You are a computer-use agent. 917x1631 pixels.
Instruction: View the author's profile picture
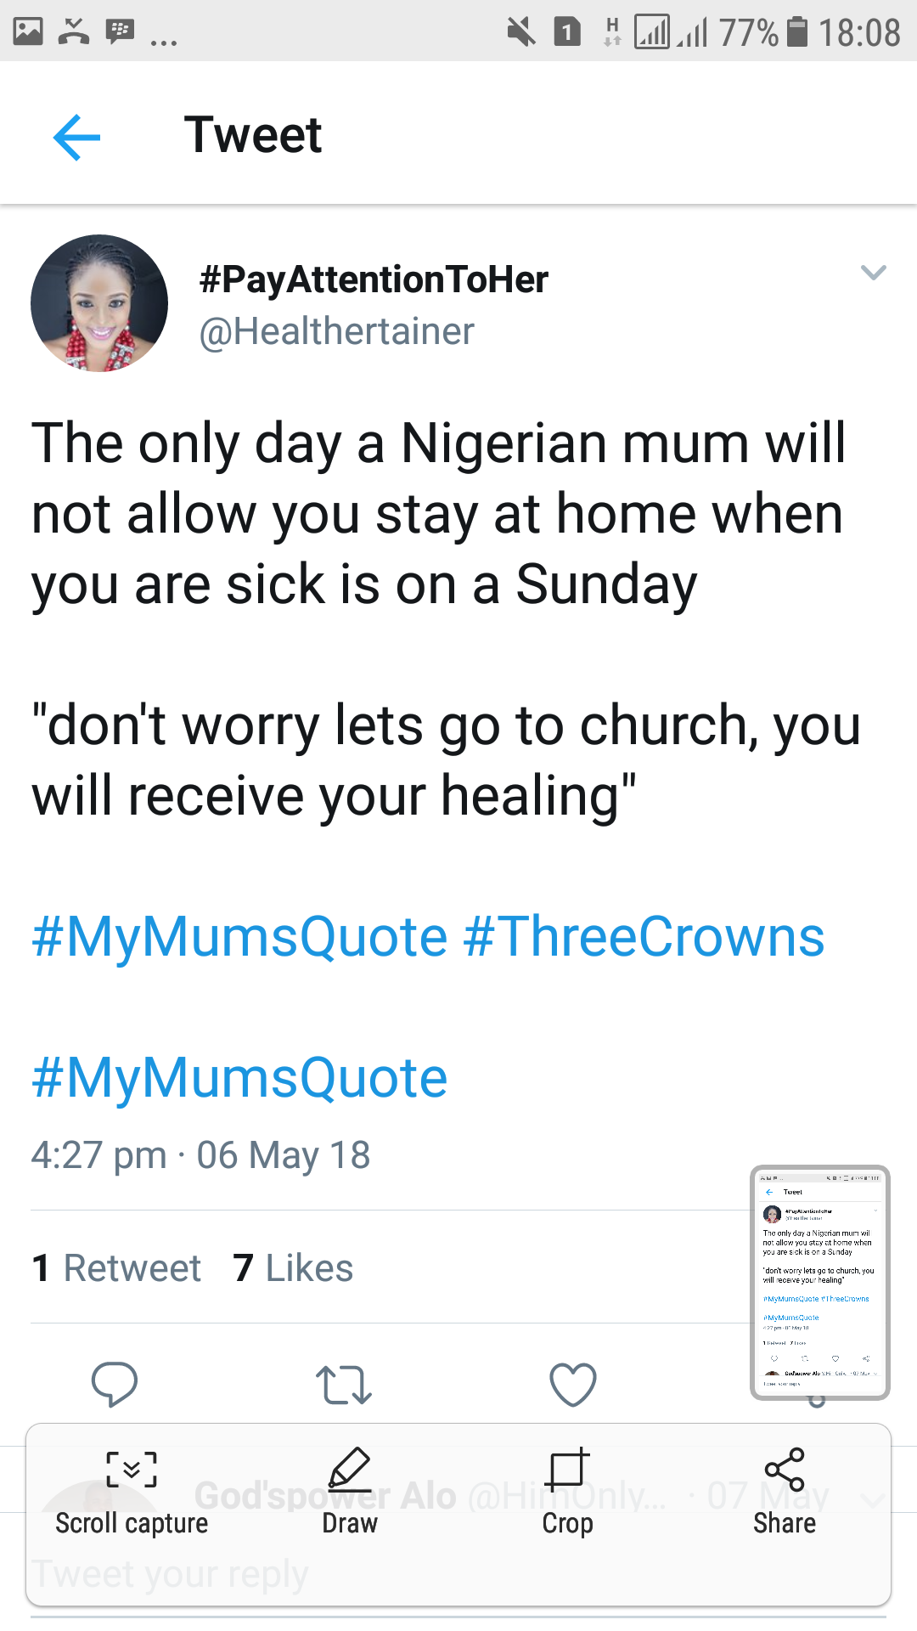click(x=99, y=303)
